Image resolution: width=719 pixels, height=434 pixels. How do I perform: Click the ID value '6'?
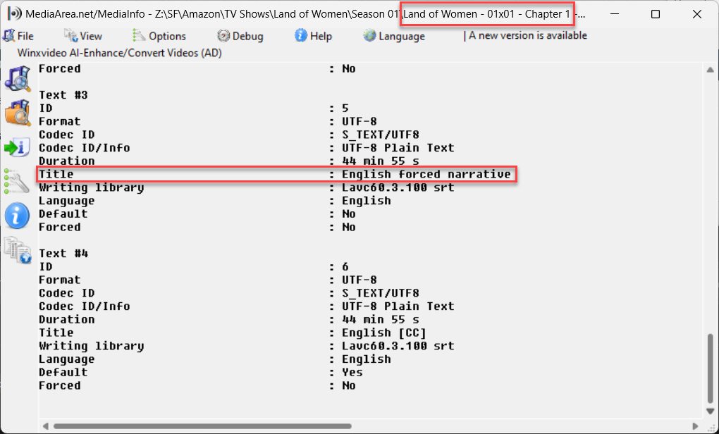(345, 267)
